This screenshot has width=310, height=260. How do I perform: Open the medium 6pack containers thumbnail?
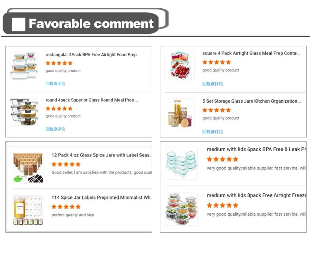181,163
